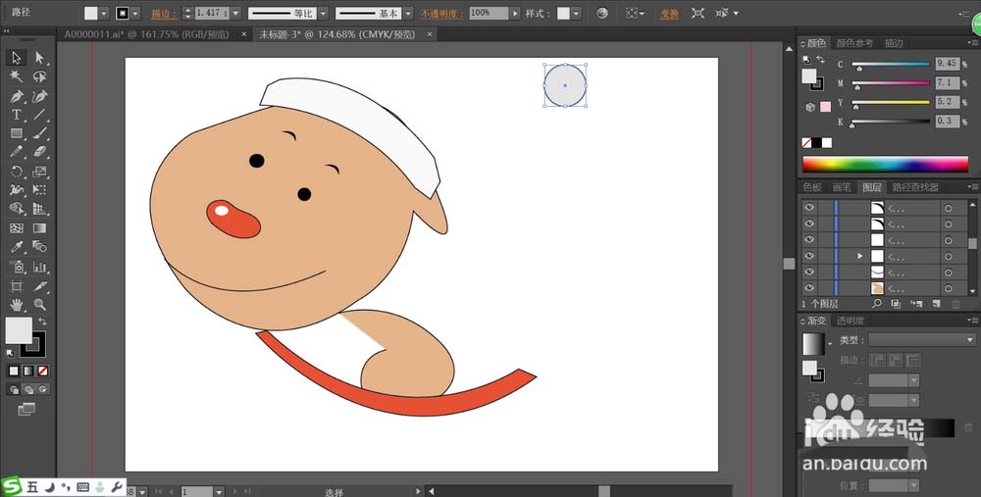
Task: Click the 描边 stroke link in control bar
Action: tap(159, 14)
